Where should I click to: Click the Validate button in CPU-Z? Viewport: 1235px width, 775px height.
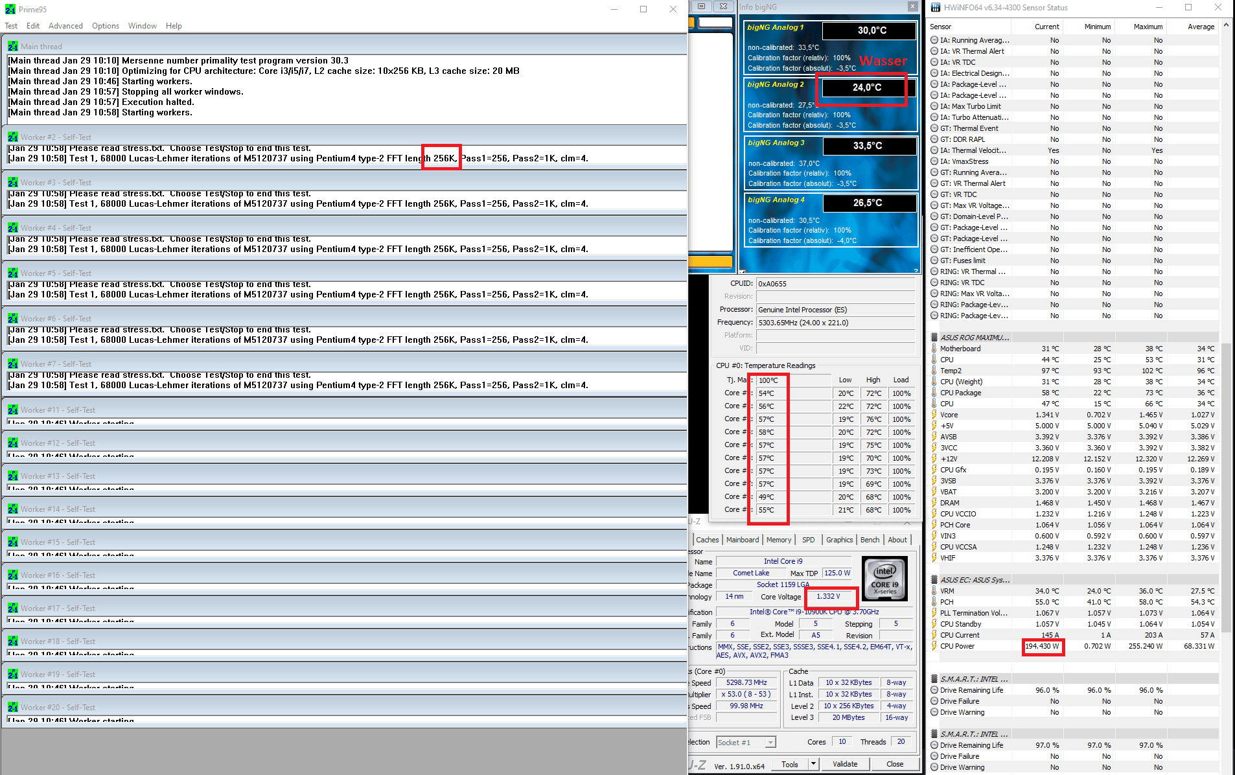pyautogui.click(x=845, y=765)
